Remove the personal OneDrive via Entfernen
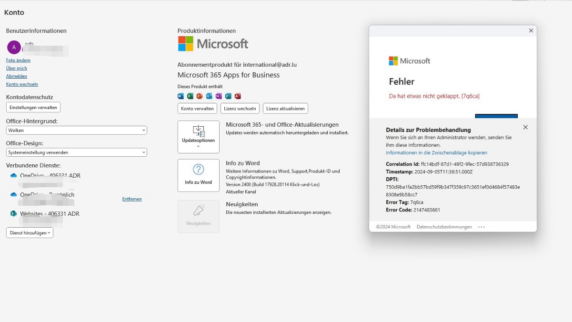Image resolution: width=572 pixels, height=322 pixels. point(132,199)
